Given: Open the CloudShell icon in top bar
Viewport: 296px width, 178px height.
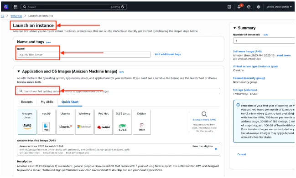Looking at the screenshot, I should click(229, 7).
